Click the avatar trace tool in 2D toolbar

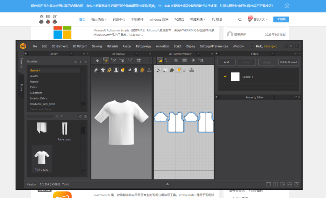(193, 60)
